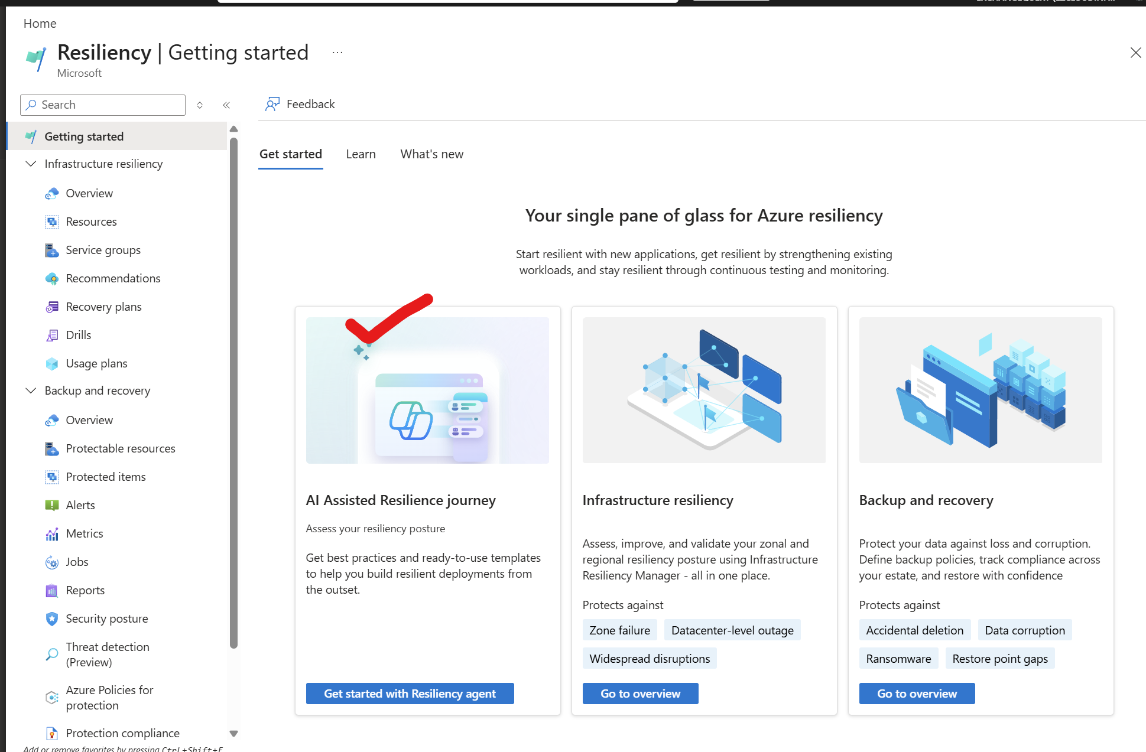Collapse the Infrastructure resiliency section
Viewport: 1146px width, 752px height.
coord(31,164)
